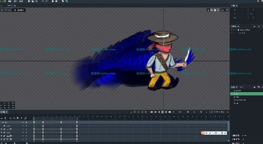This screenshot has height=144, width=263.
Task: Toggle the visibility dot of the third timeline layer
Action: coord(23,132)
